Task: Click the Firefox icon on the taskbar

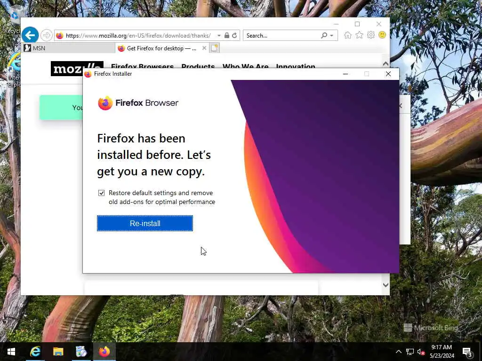Action: pos(104,352)
